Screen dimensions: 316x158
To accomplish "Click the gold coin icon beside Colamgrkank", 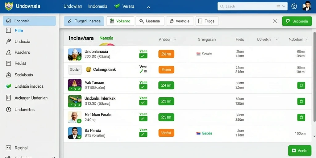I will tap(89, 69).
